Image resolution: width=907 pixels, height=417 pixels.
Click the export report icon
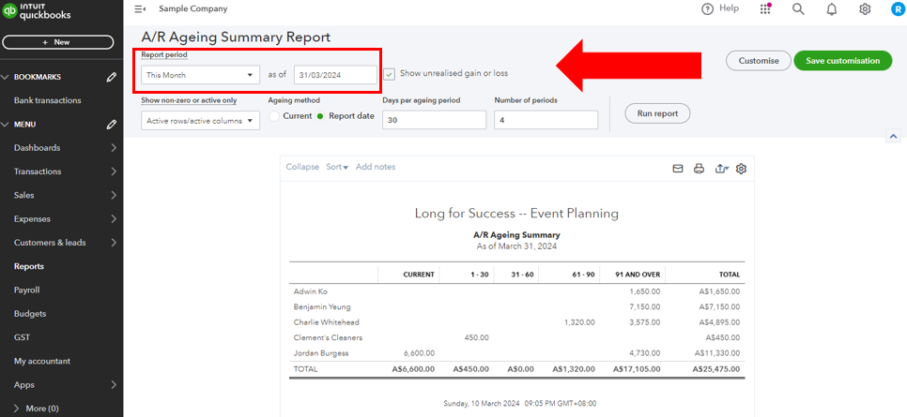(x=720, y=169)
